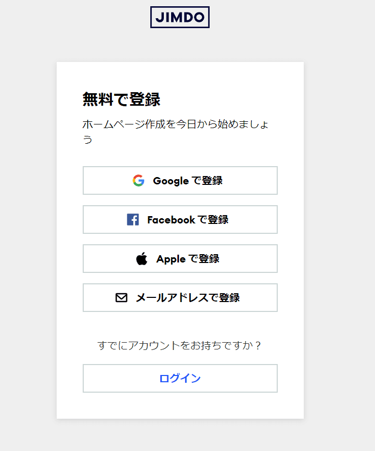
Task: Click the すでにアカウントをお持ちですか？ prompt
Action: point(180,345)
